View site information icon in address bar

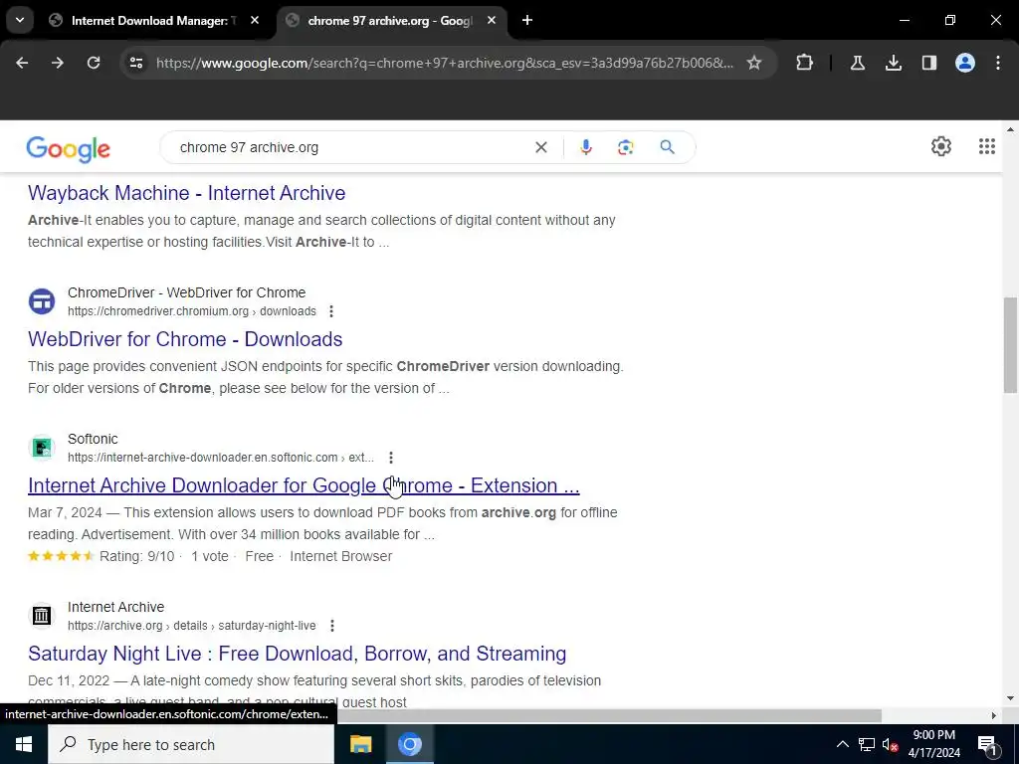pyautogui.click(x=136, y=63)
